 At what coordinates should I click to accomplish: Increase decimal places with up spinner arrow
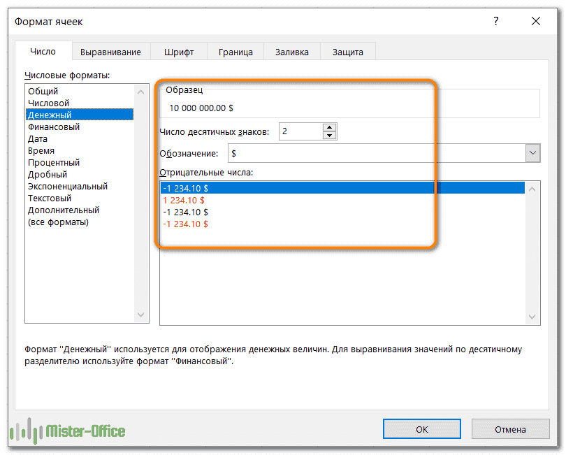pos(329,127)
